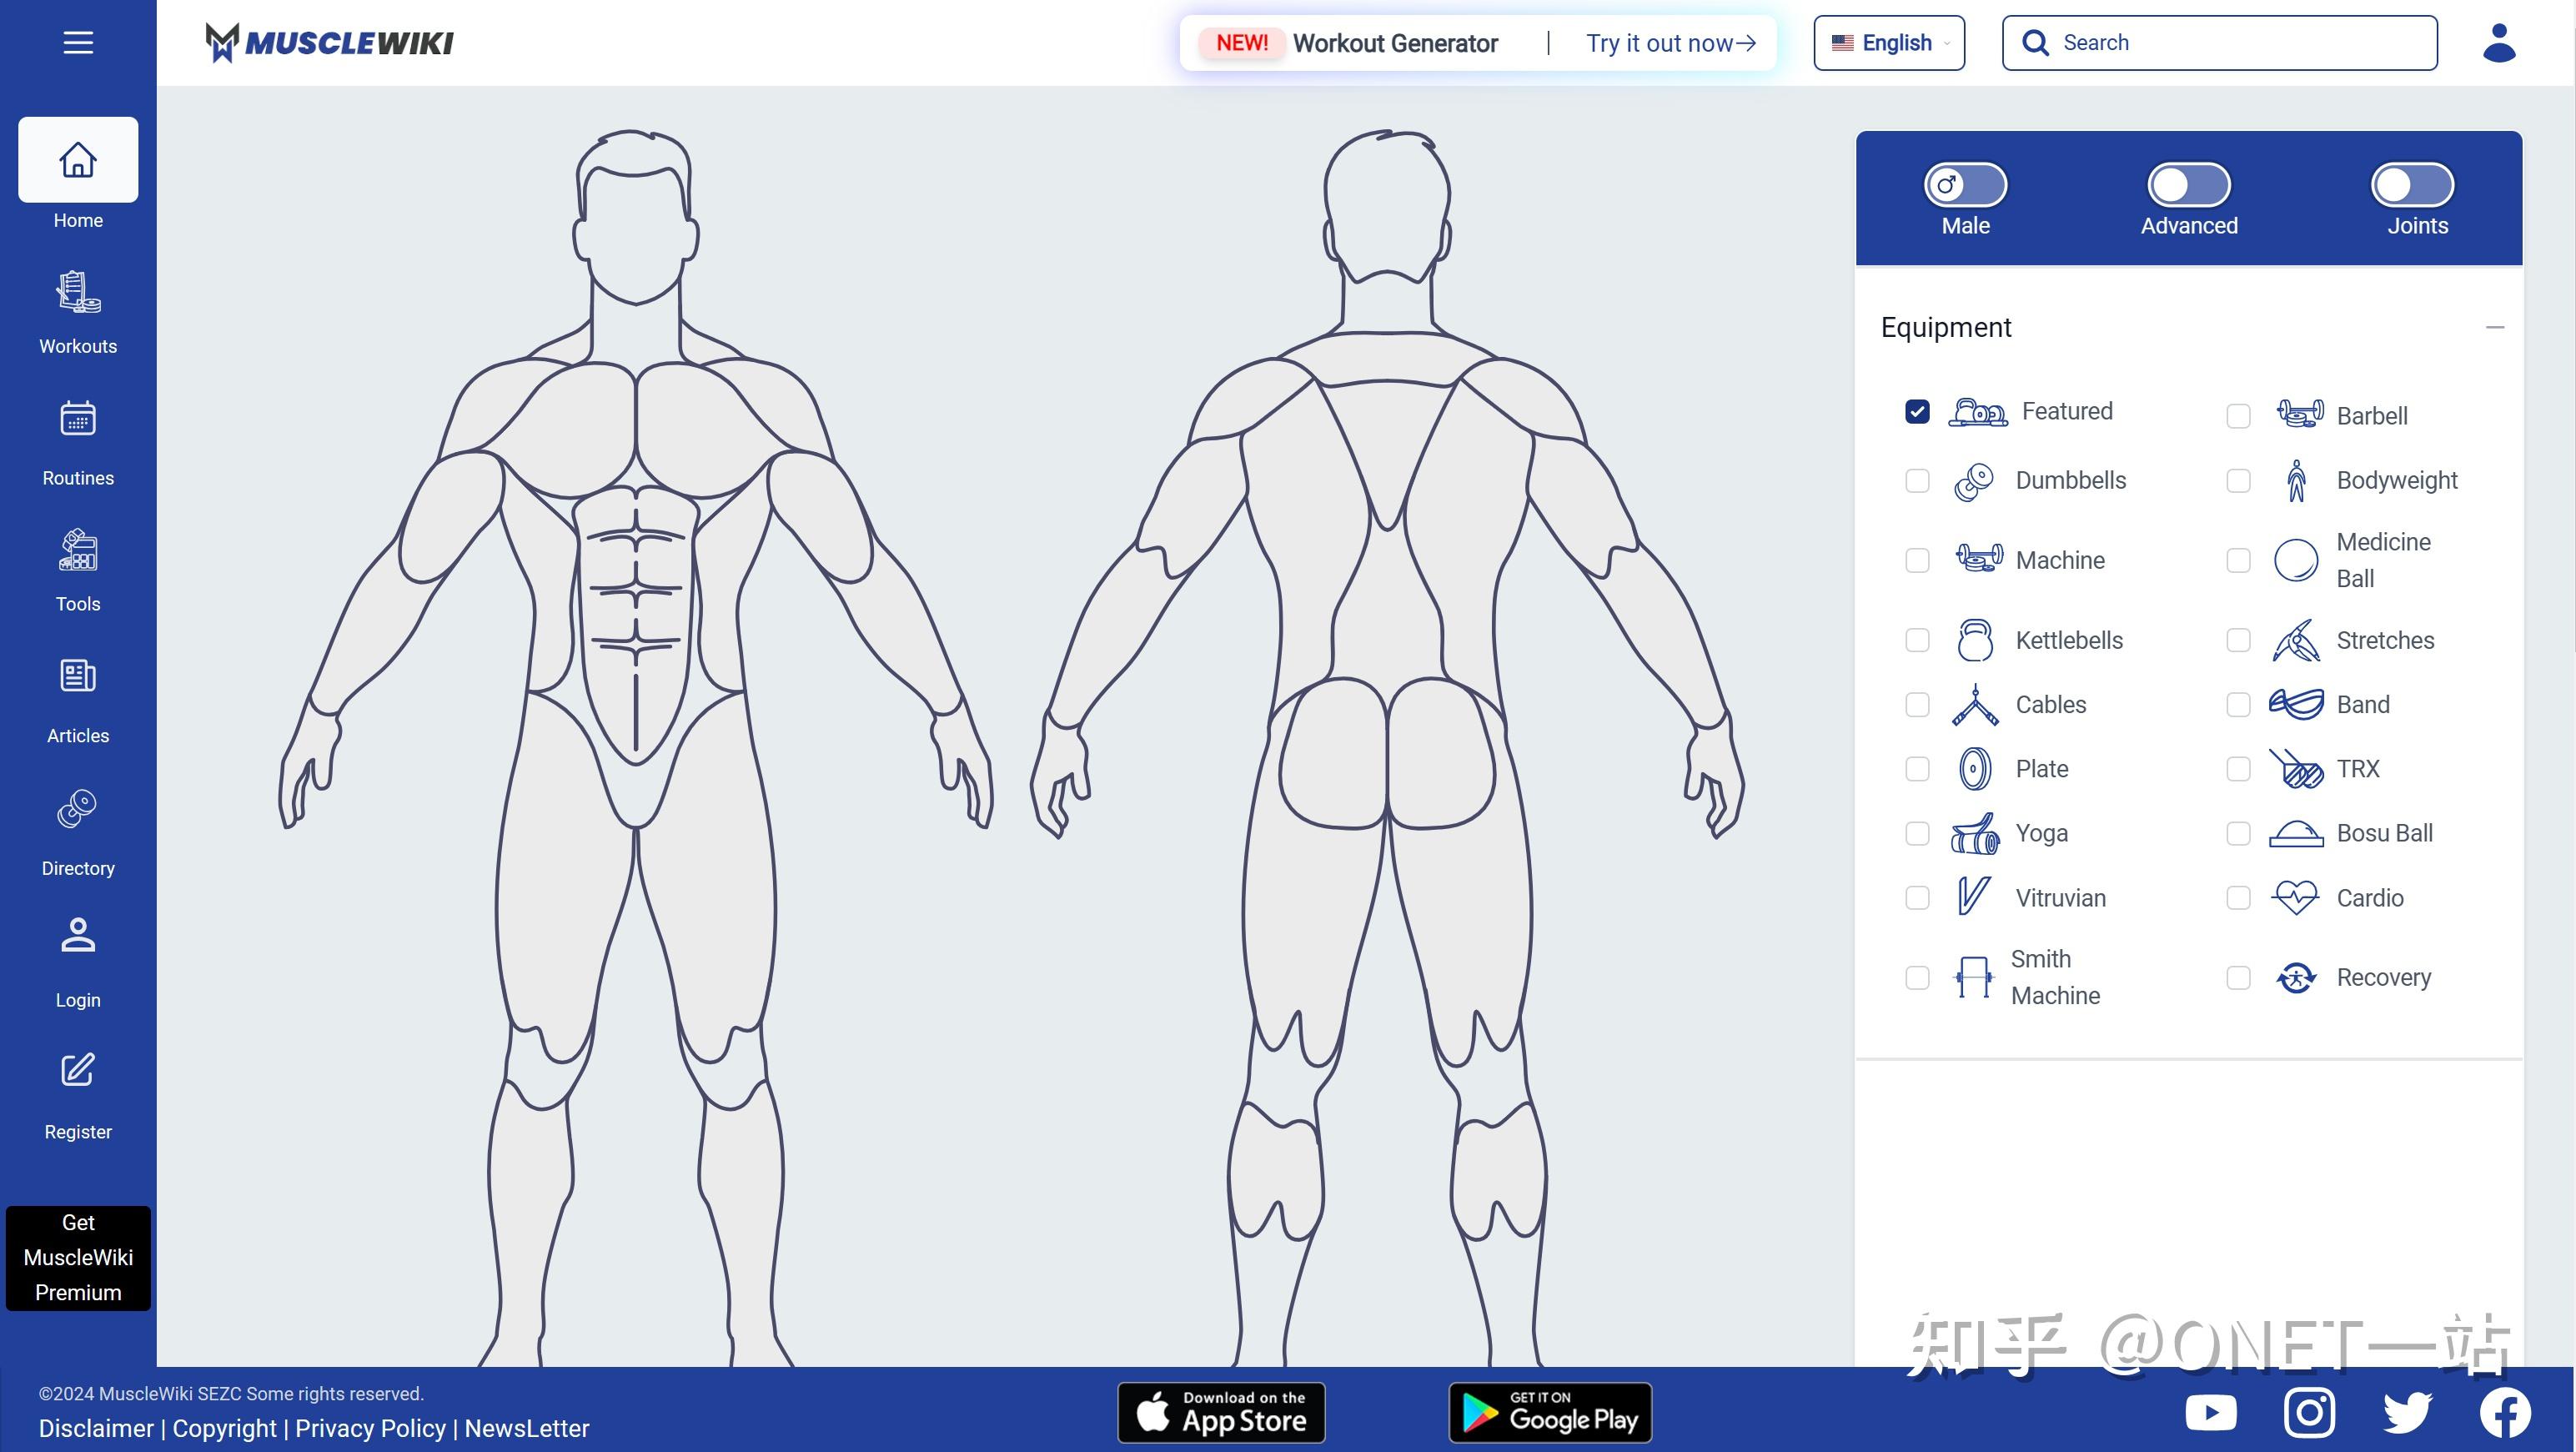The image size is (2576, 1452).
Task: Click the Download on the App Store badge
Action: (1221, 1412)
